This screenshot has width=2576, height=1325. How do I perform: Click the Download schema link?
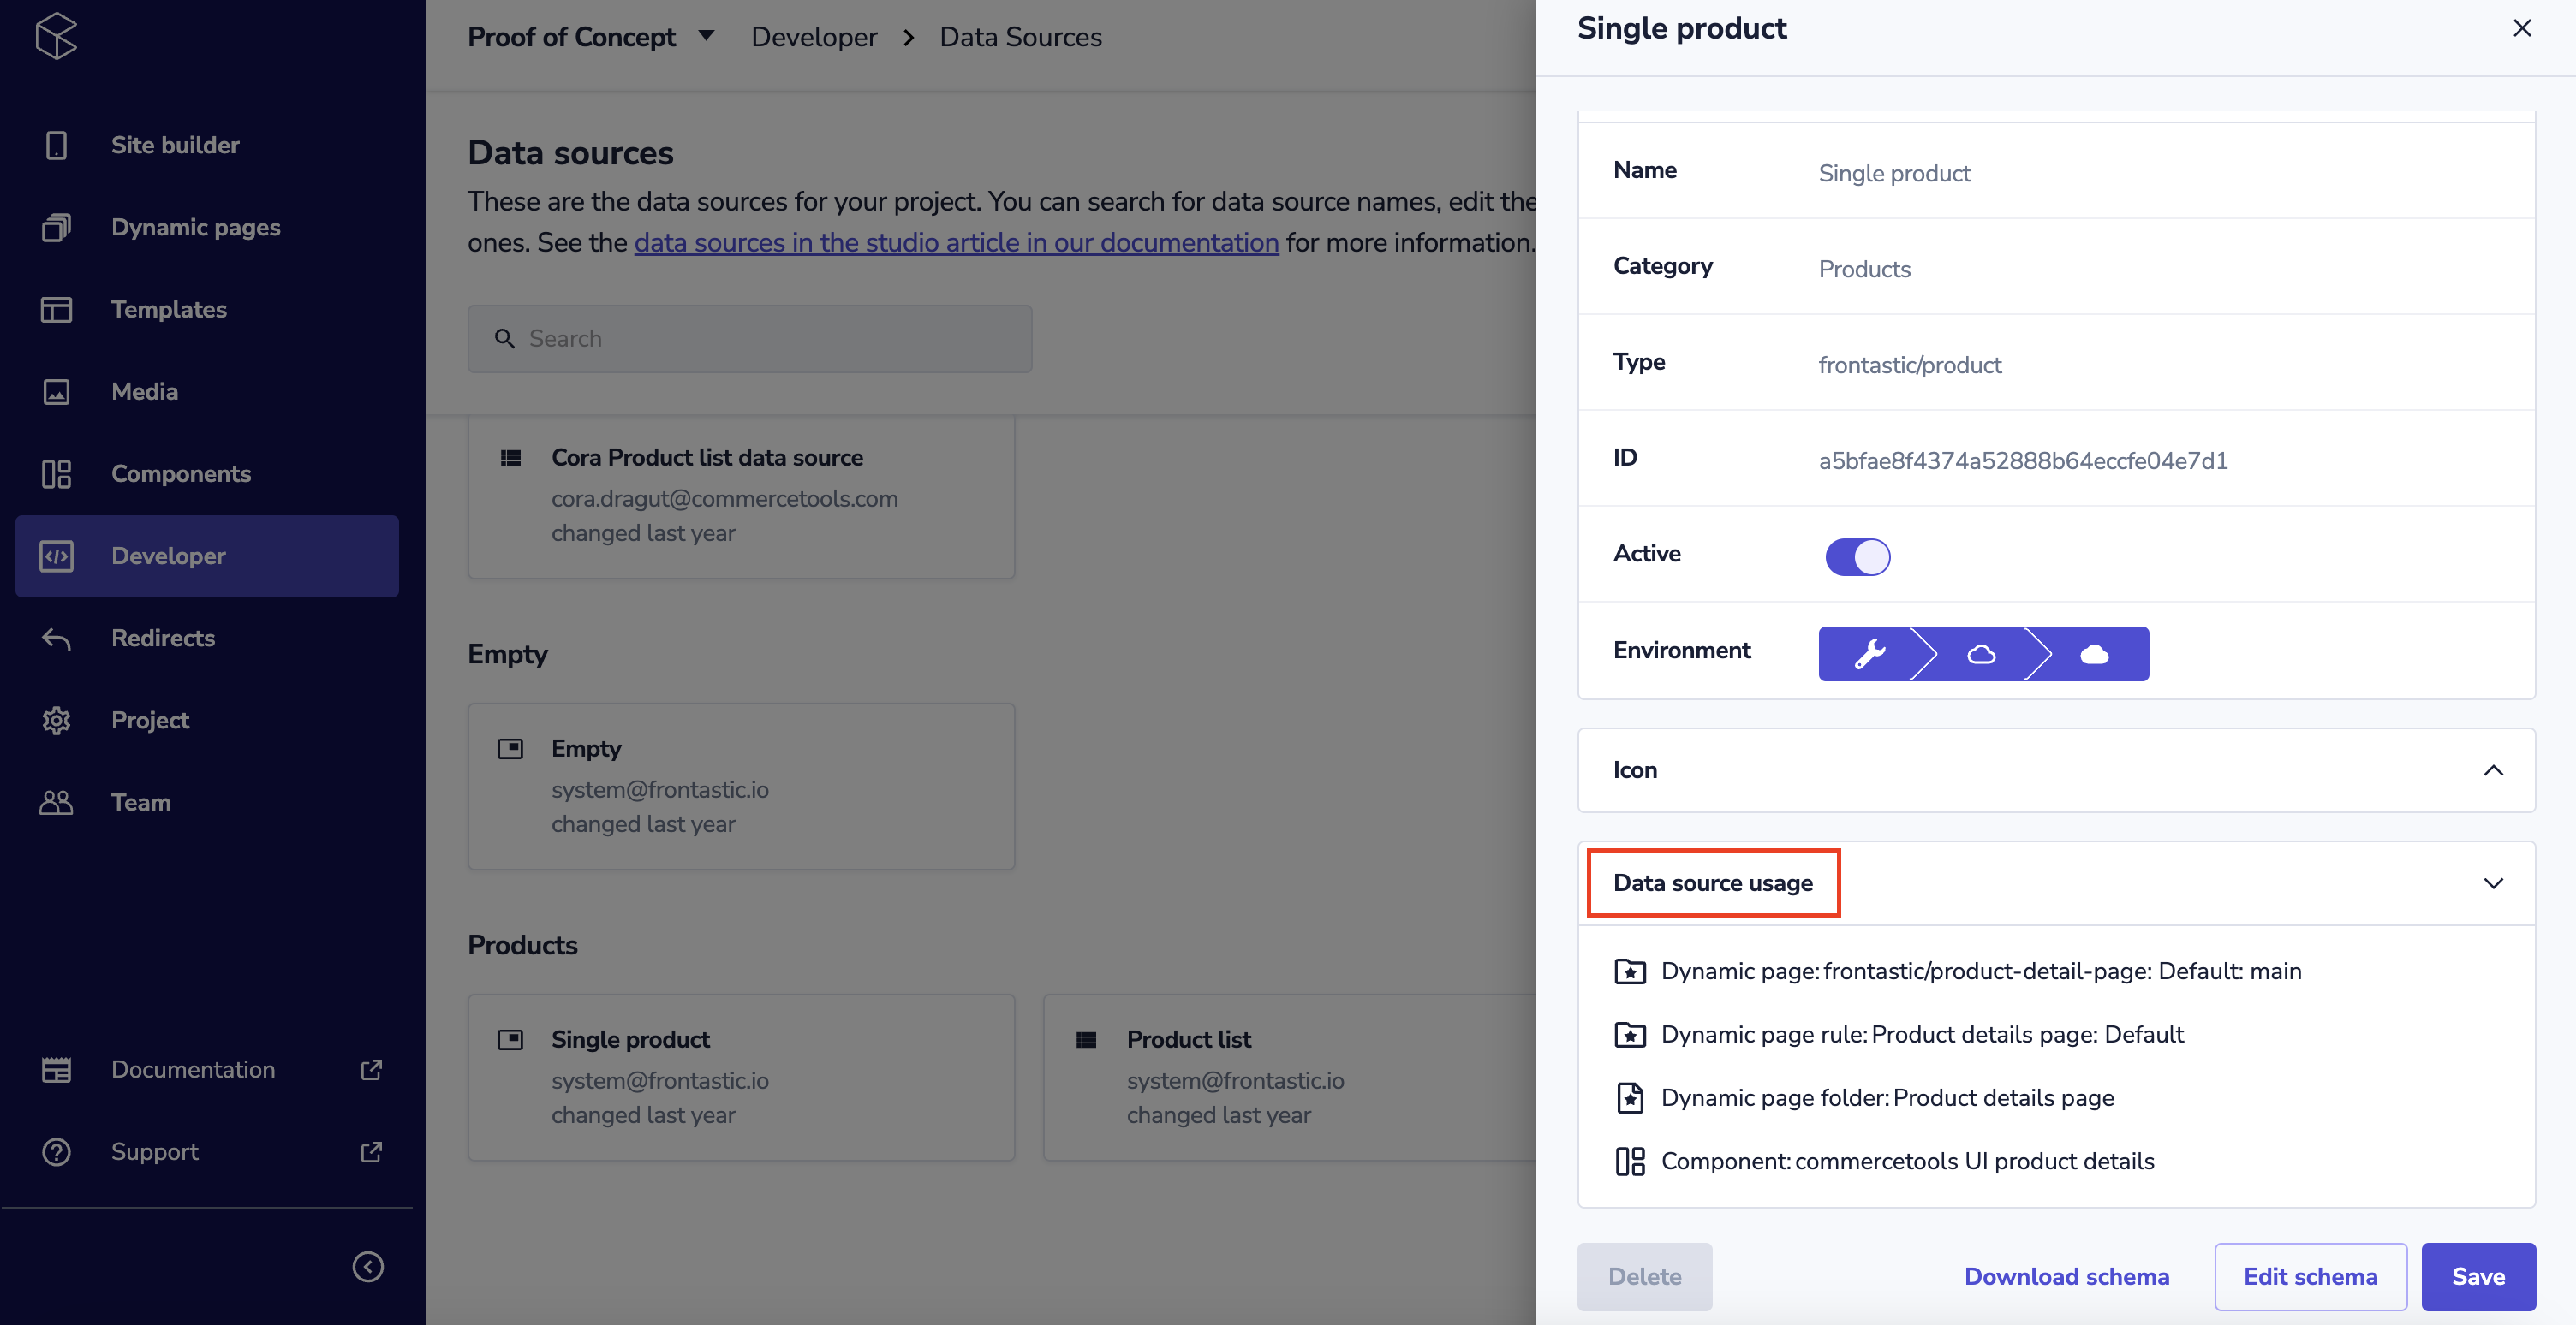(2066, 1277)
